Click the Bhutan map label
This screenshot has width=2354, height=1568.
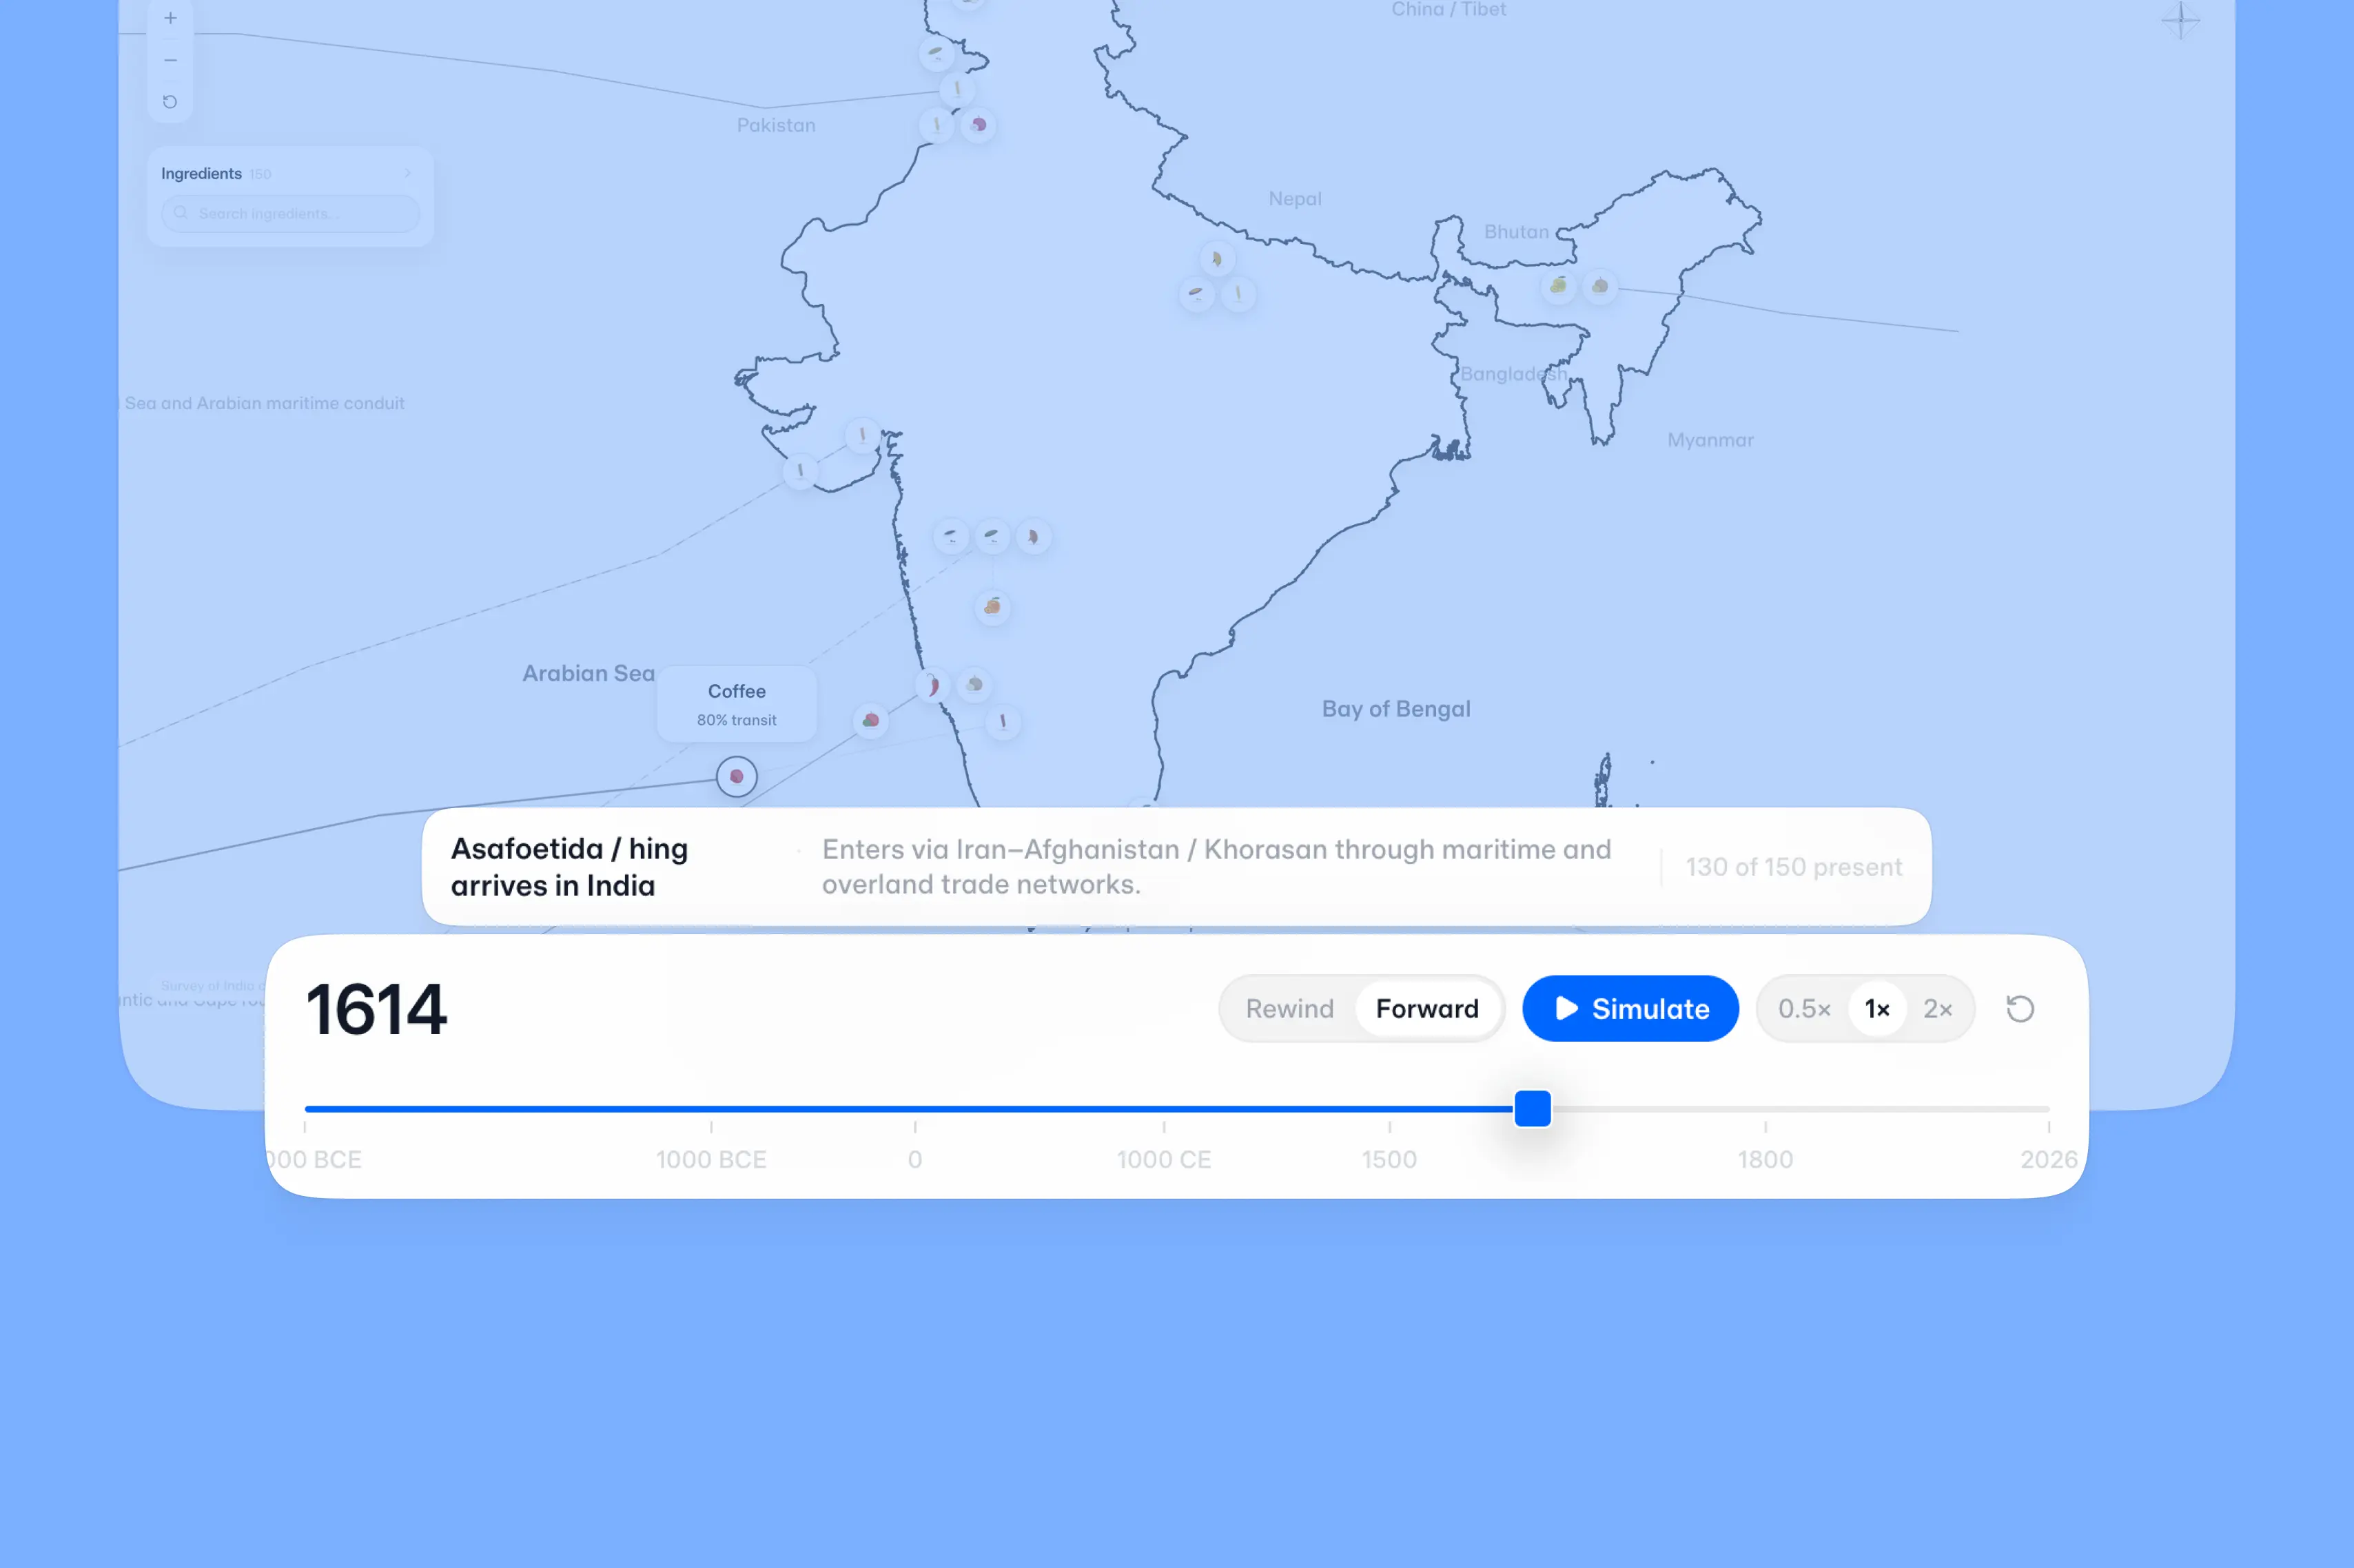[1516, 232]
